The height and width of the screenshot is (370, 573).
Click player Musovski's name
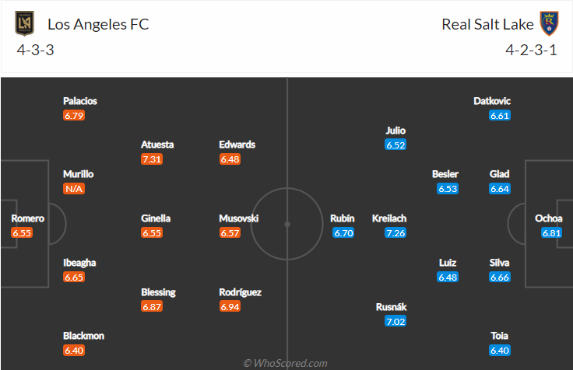coord(239,218)
